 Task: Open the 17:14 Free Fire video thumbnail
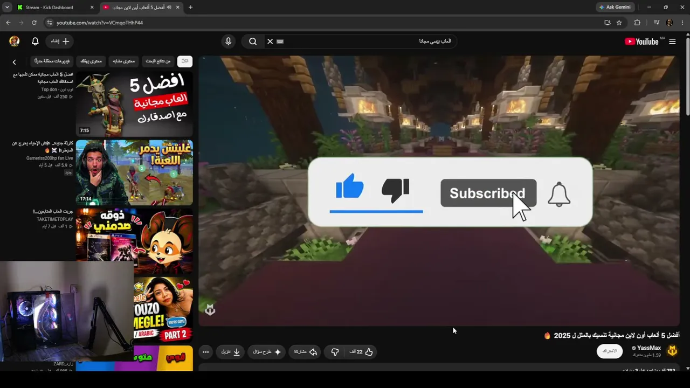pos(134,172)
